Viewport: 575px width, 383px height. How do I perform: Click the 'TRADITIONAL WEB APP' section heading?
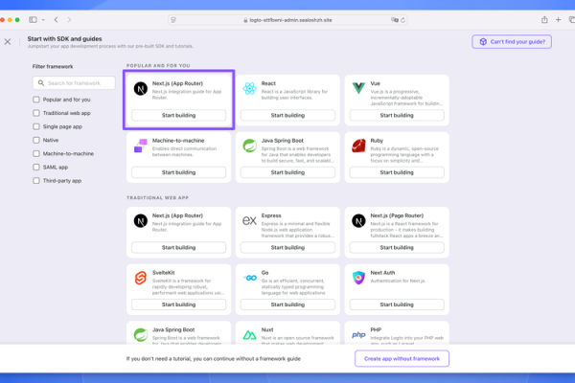tap(158, 197)
